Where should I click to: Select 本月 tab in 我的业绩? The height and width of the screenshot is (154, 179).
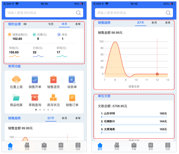click(x=64, y=24)
